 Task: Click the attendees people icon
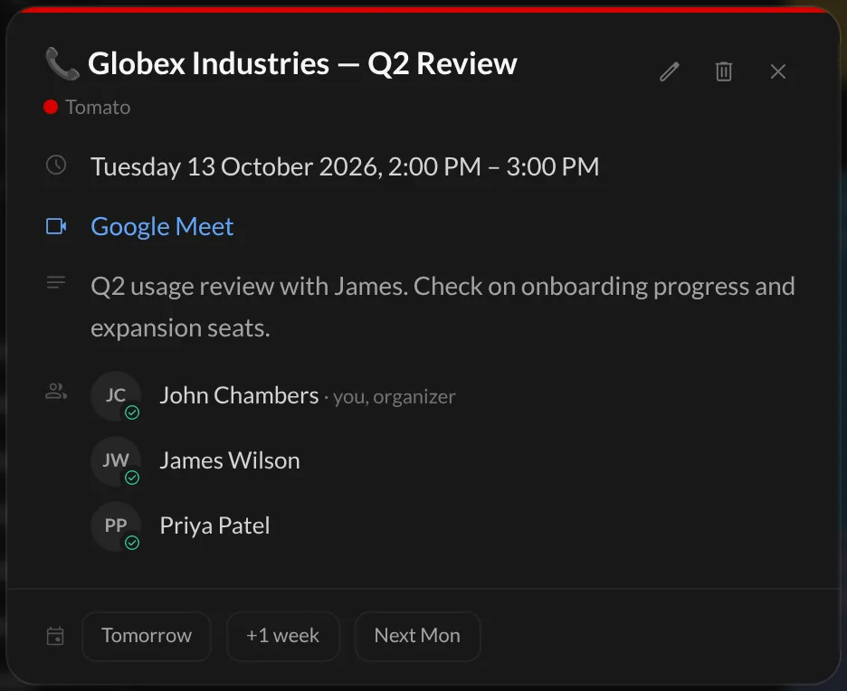pyautogui.click(x=56, y=391)
